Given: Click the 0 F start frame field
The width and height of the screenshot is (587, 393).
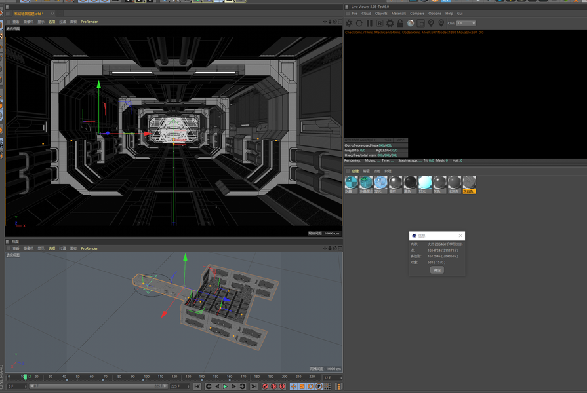Looking at the screenshot, I should [x=17, y=386].
